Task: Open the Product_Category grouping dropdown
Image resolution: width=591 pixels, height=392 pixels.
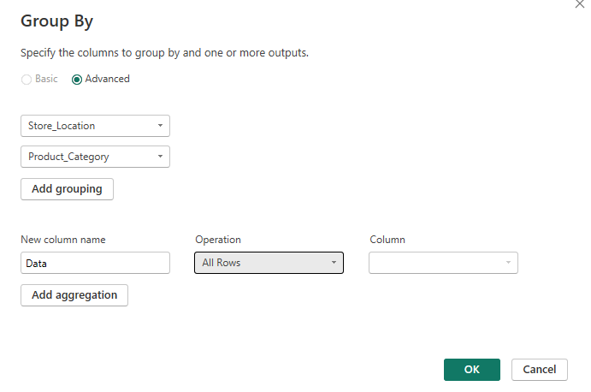Action: [x=95, y=157]
